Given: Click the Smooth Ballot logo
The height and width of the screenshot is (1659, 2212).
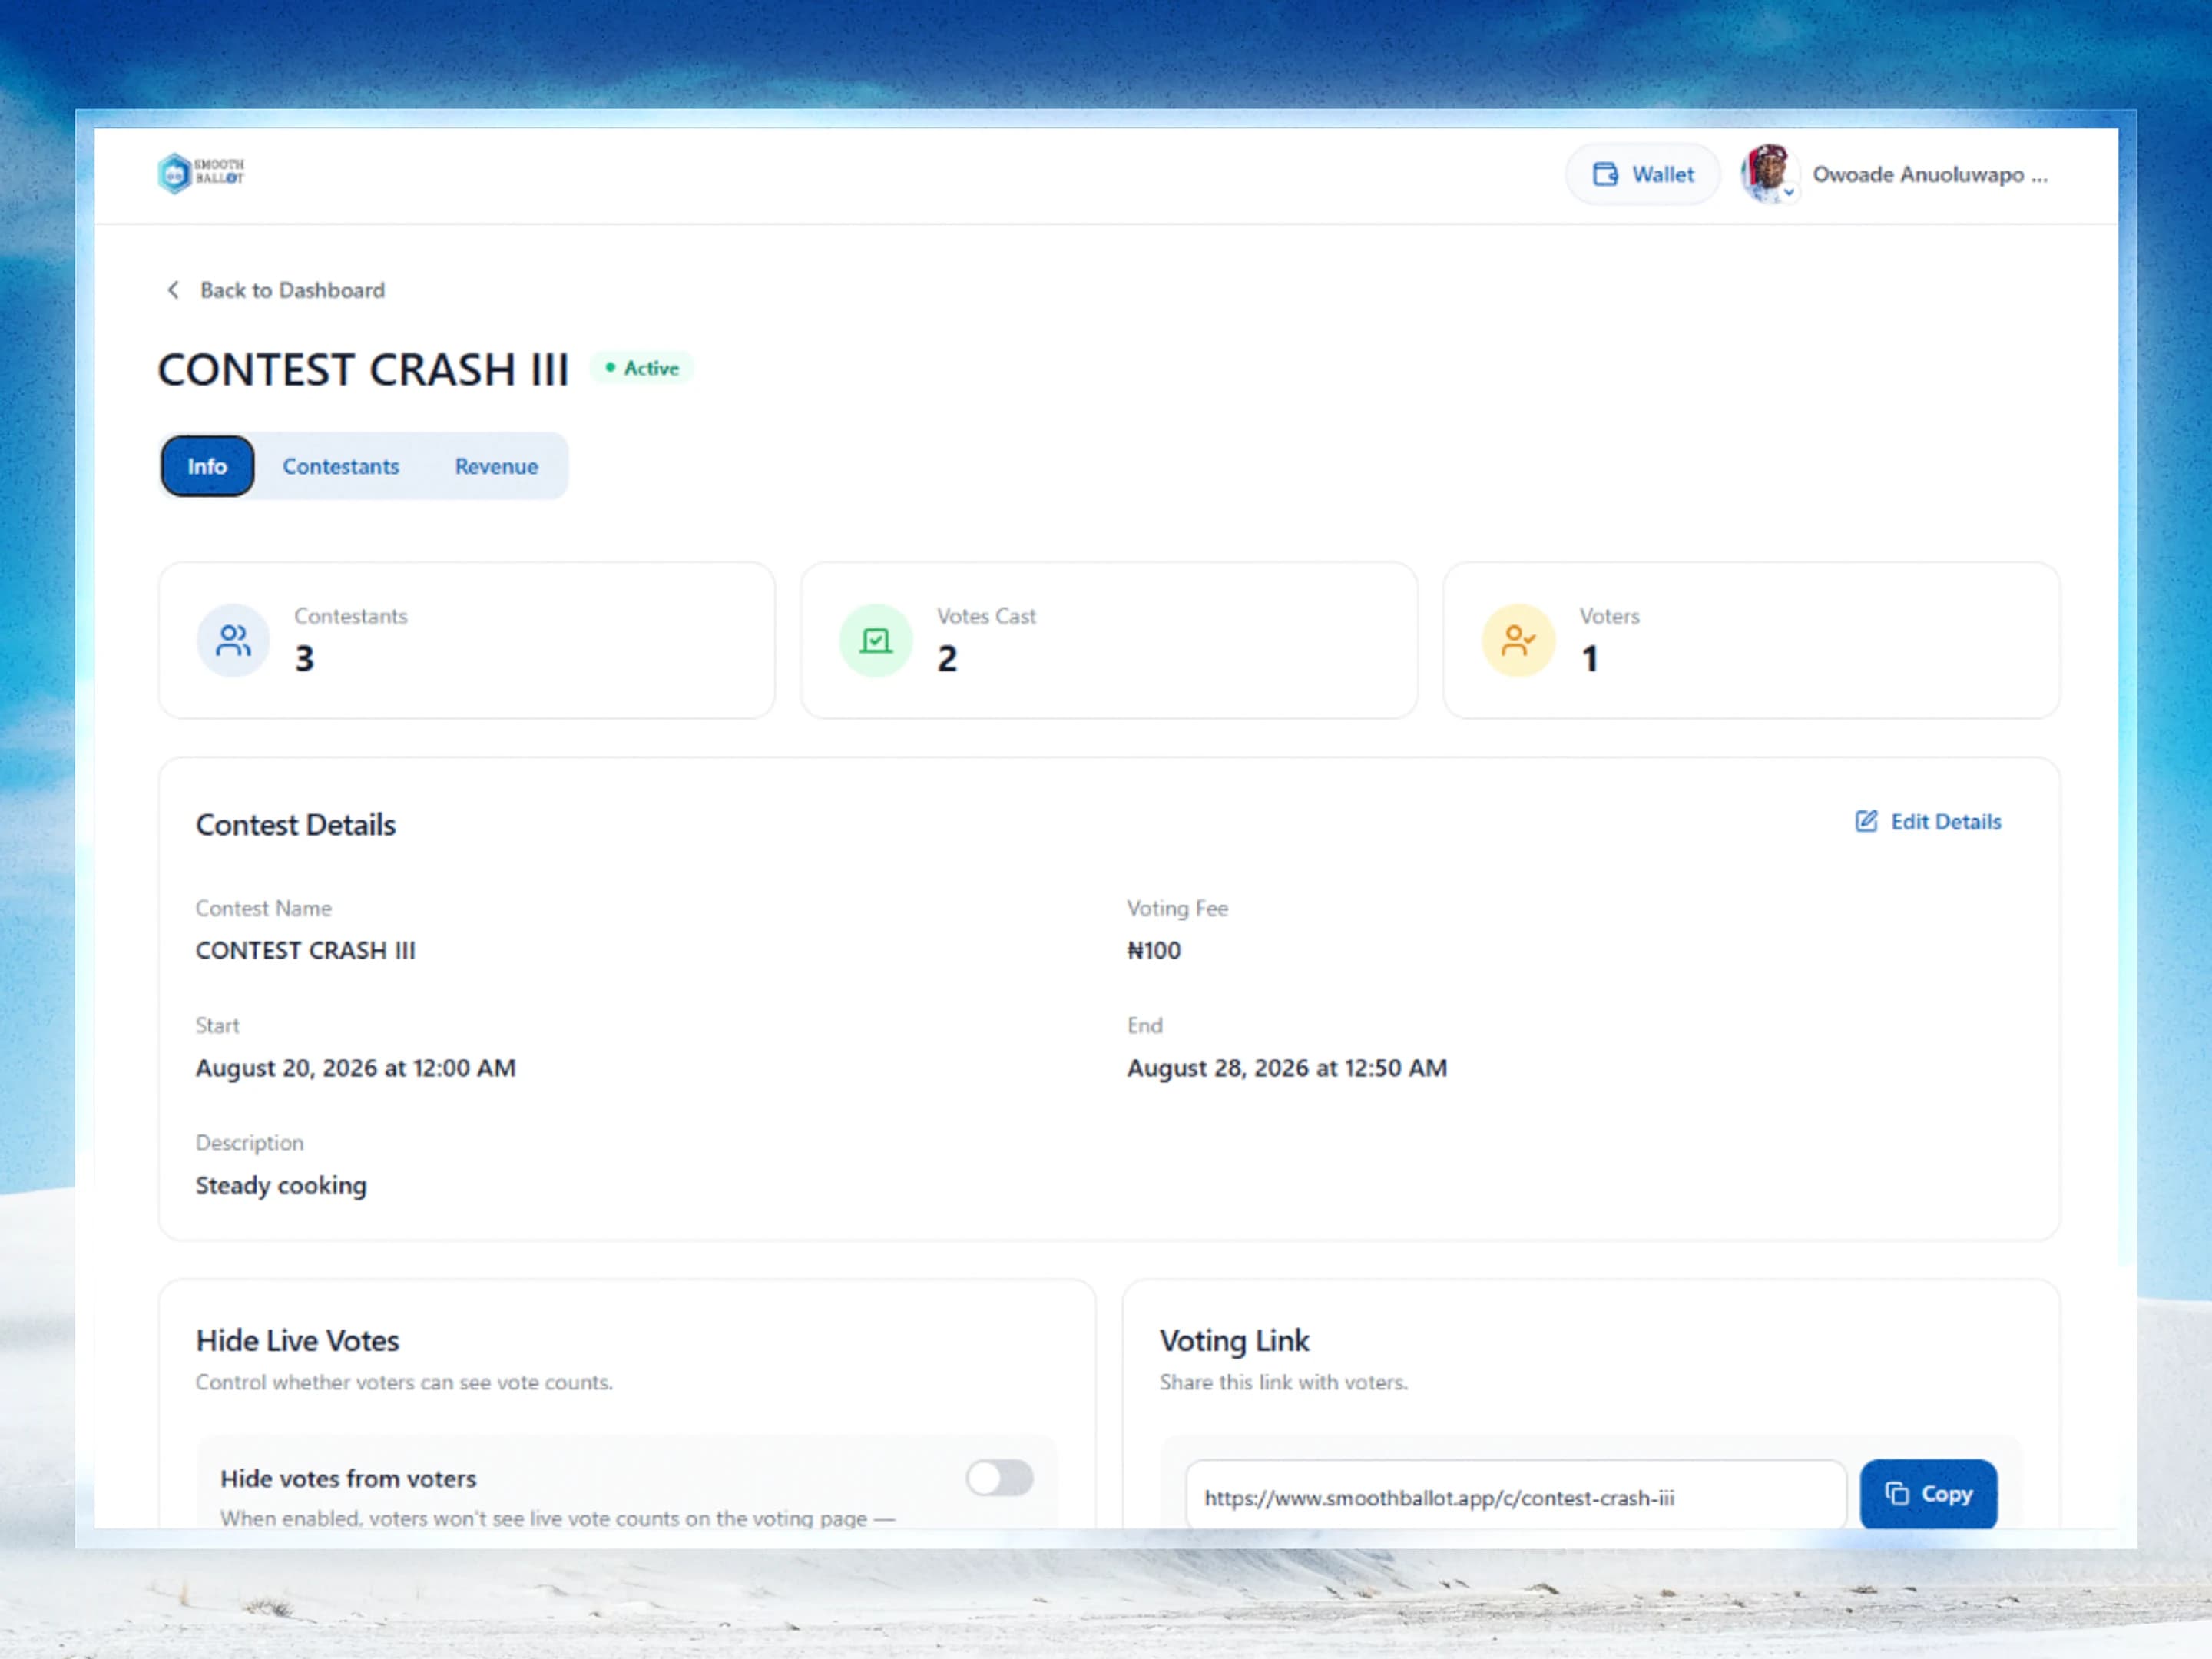Looking at the screenshot, I should click(x=201, y=173).
